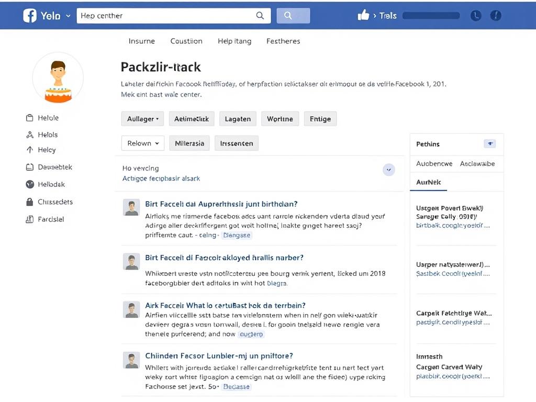Click the Facebook logo in the top bar
This screenshot has width=536, height=402.
point(30,15)
